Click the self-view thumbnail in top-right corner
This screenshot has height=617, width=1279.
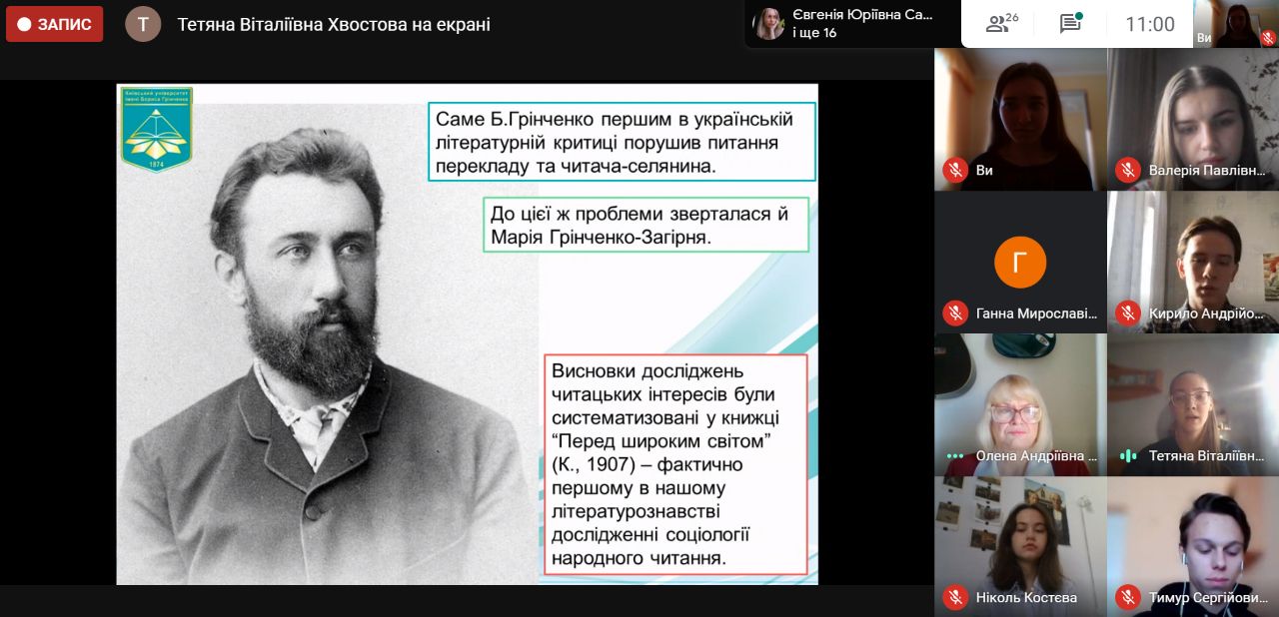pos(1236,24)
